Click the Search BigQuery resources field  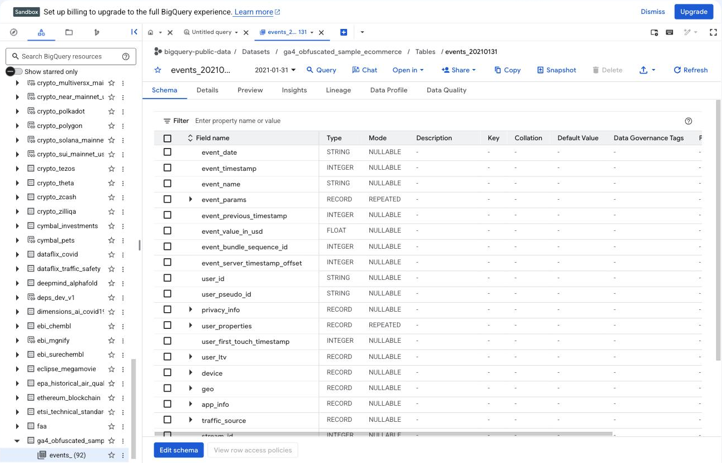[71, 56]
